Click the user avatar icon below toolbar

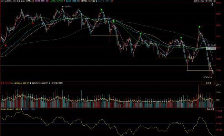[x=212, y=4]
